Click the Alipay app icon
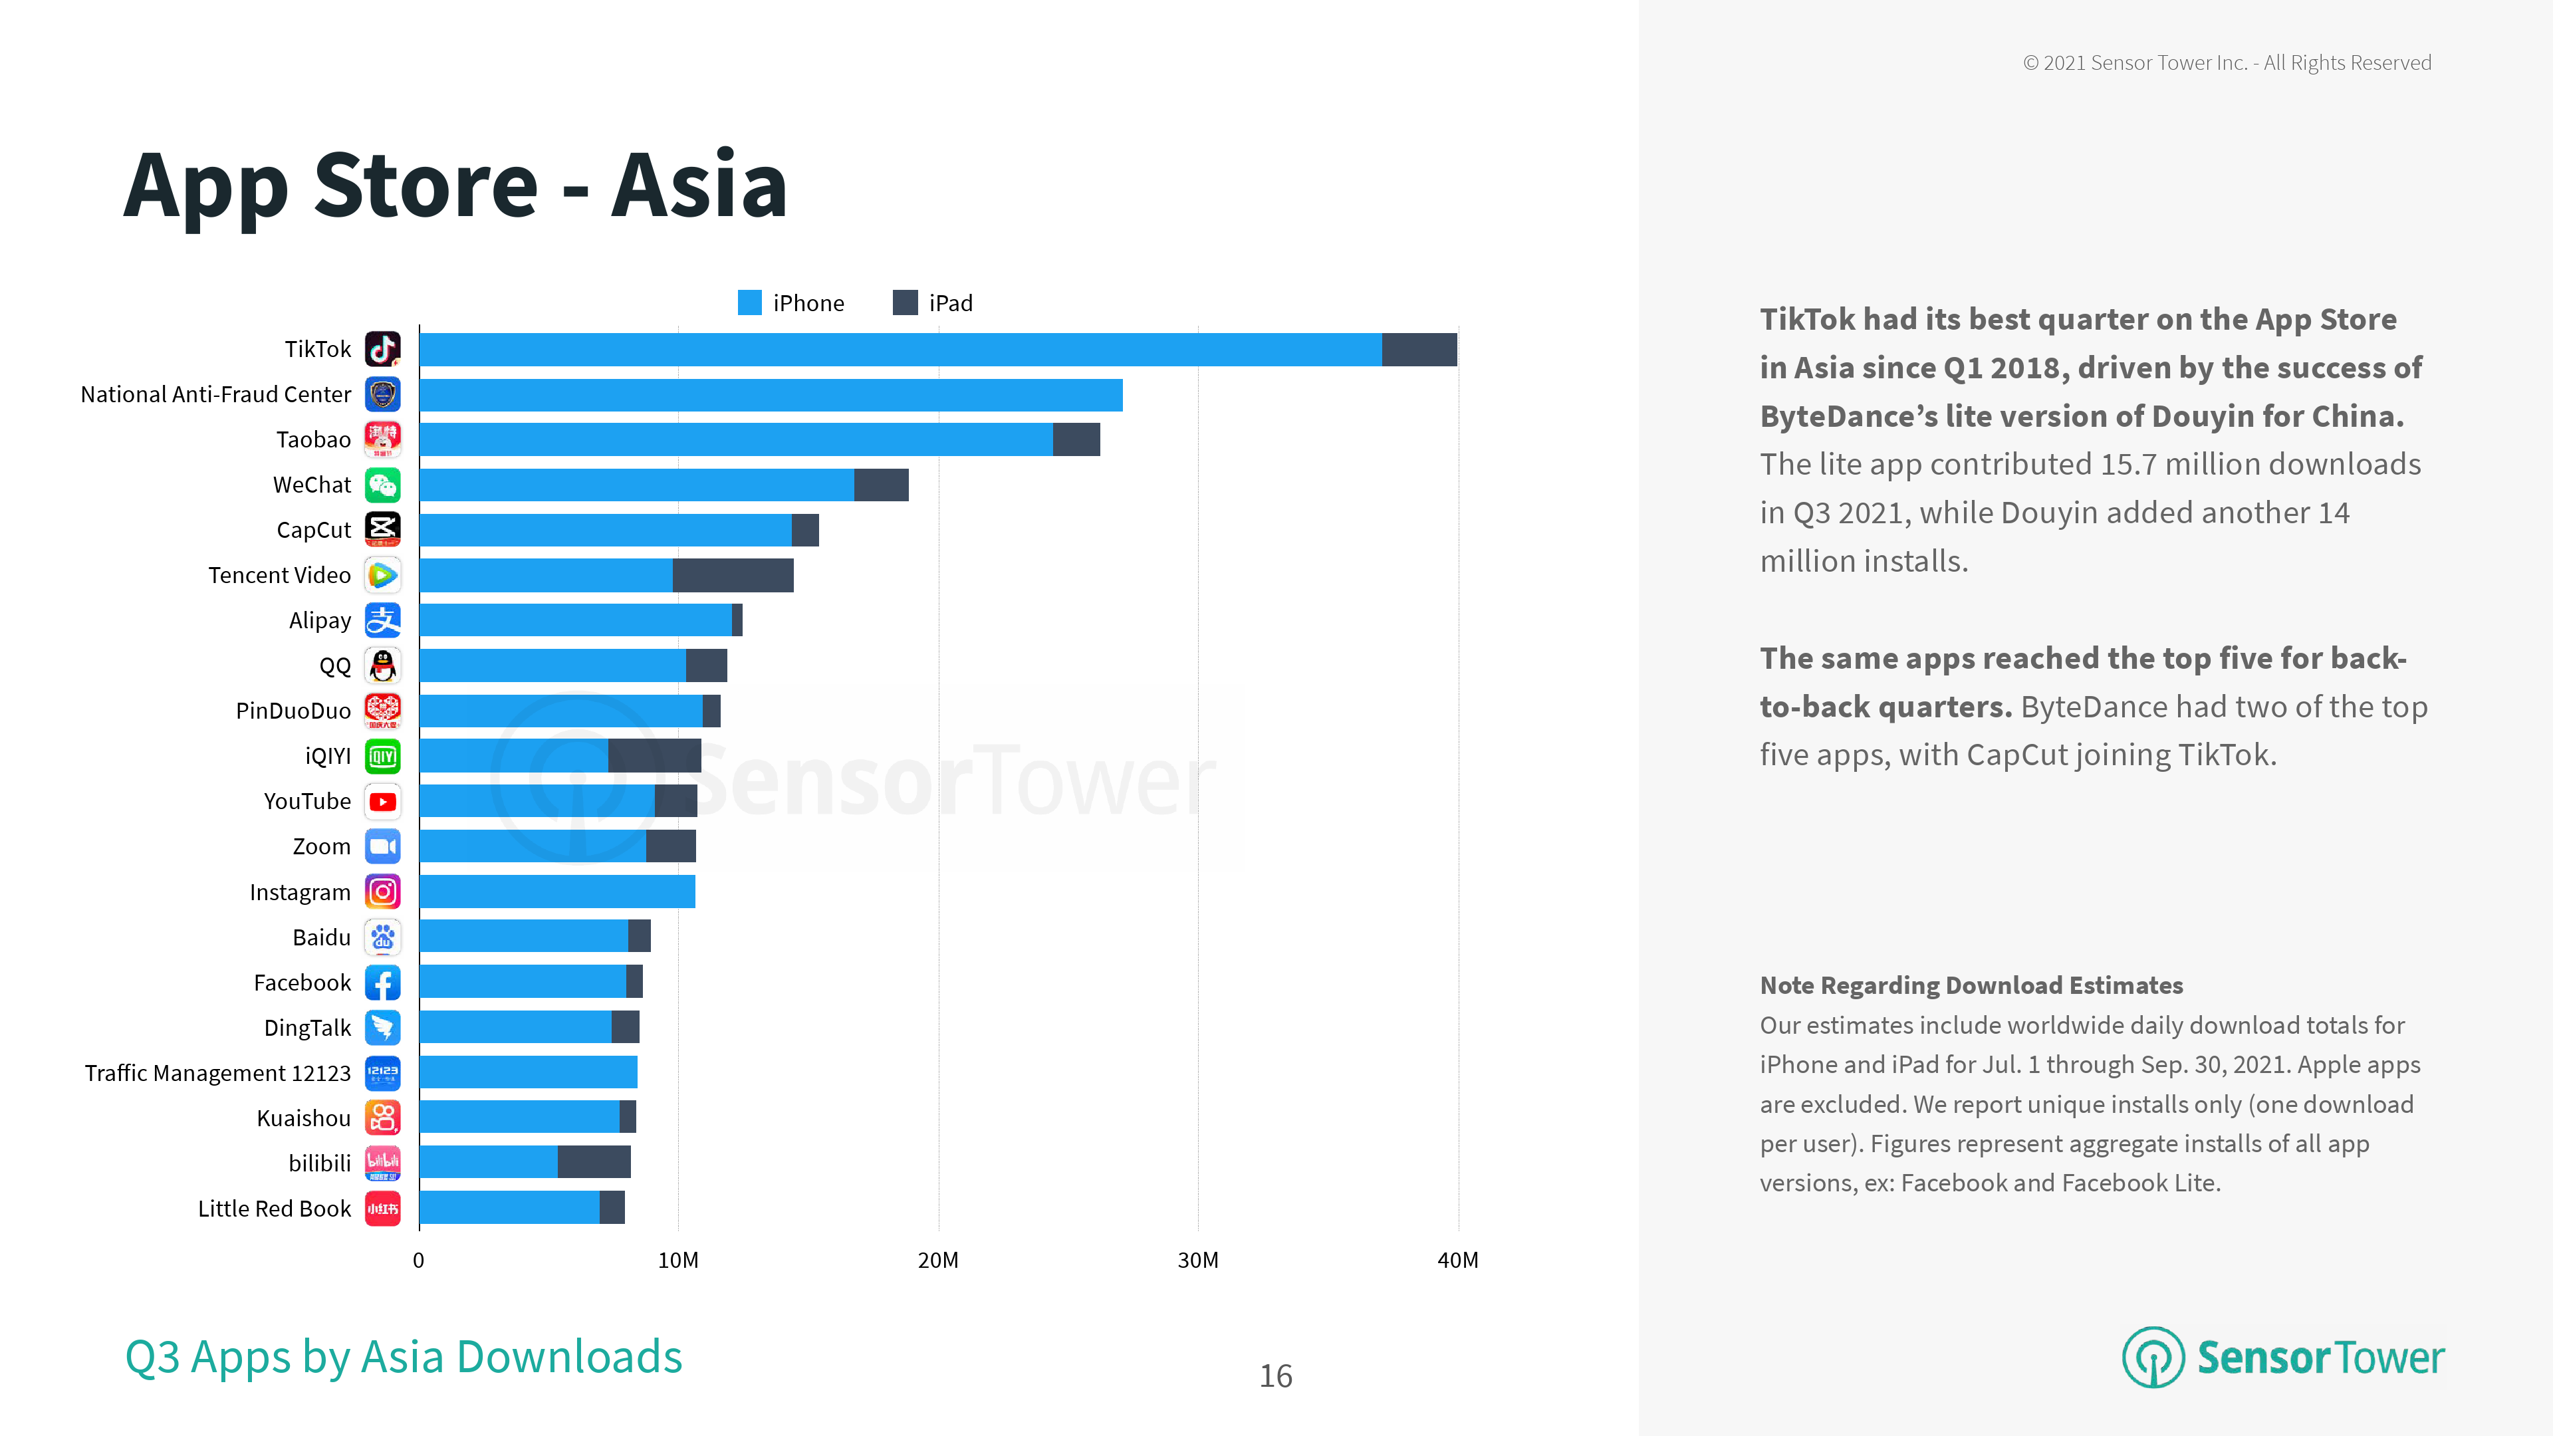Screen dimensions: 2553x1436 [382, 620]
